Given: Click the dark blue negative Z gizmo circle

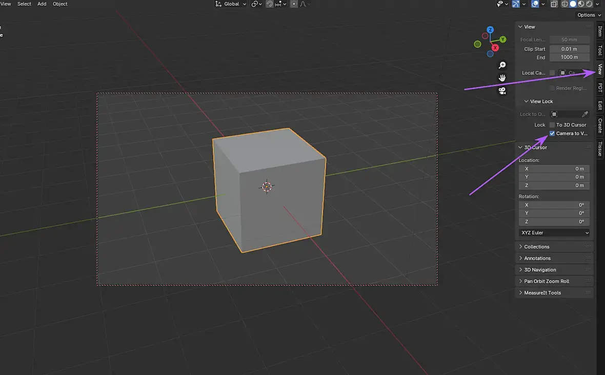Looking at the screenshot, I should click(x=490, y=54).
